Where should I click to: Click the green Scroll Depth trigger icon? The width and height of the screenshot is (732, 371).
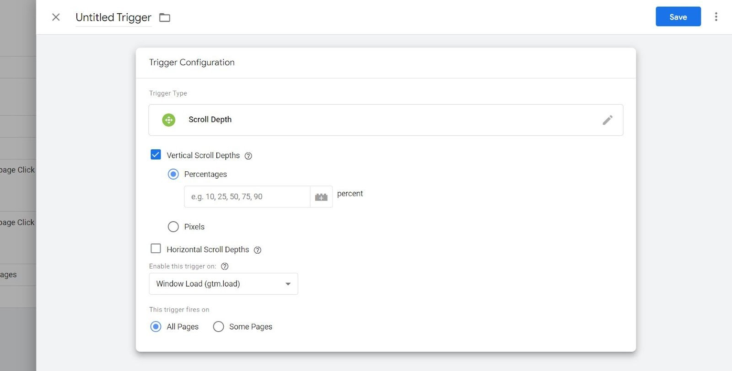(169, 120)
